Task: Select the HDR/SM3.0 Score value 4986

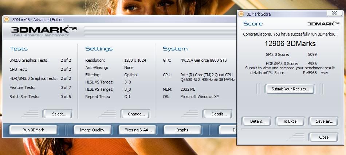Action: (312, 64)
